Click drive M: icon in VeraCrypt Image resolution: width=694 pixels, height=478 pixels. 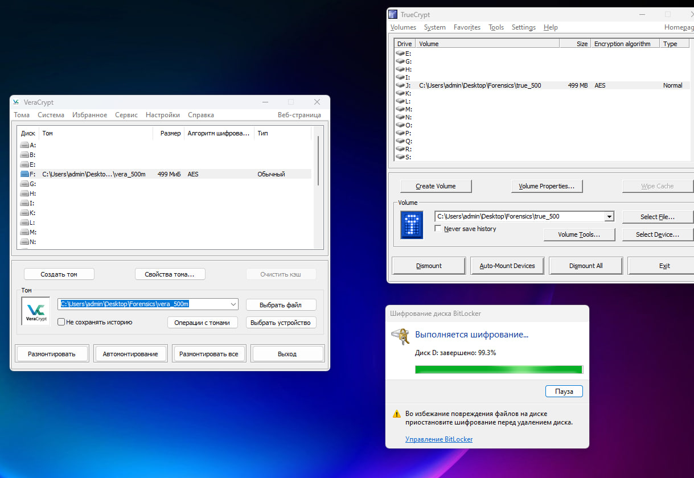click(24, 232)
